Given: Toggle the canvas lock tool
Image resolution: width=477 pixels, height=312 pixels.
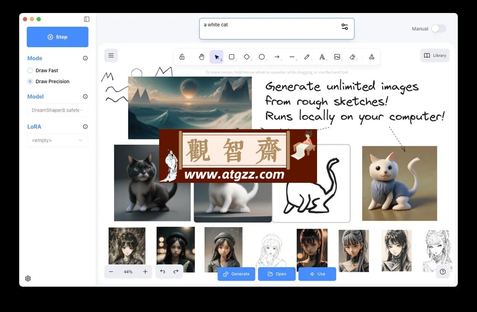Looking at the screenshot, I should (182, 57).
